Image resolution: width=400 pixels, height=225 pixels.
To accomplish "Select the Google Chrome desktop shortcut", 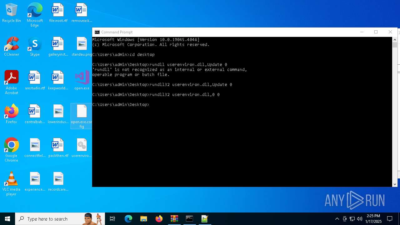I will (12, 150).
